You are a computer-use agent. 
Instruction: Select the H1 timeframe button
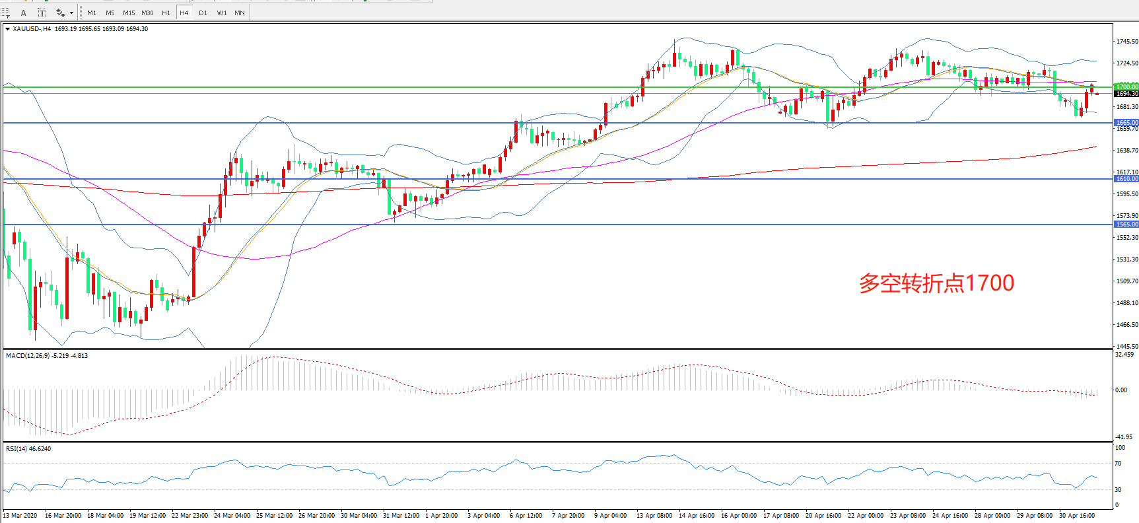166,13
